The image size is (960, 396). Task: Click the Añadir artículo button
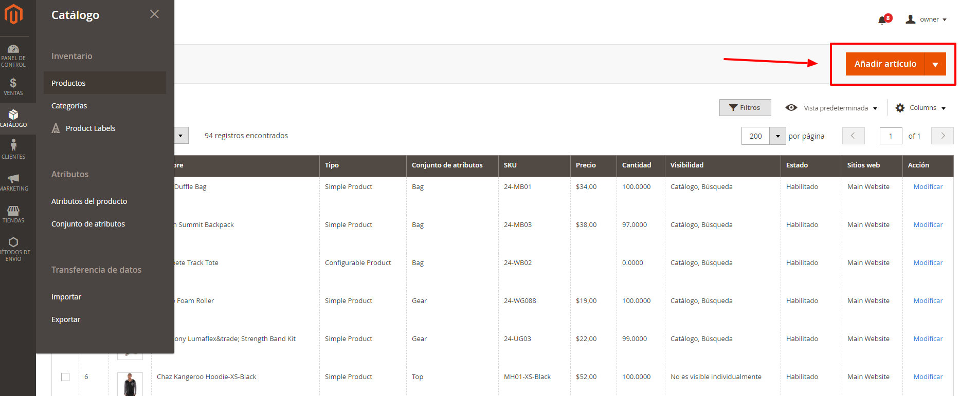coord(885,64)
